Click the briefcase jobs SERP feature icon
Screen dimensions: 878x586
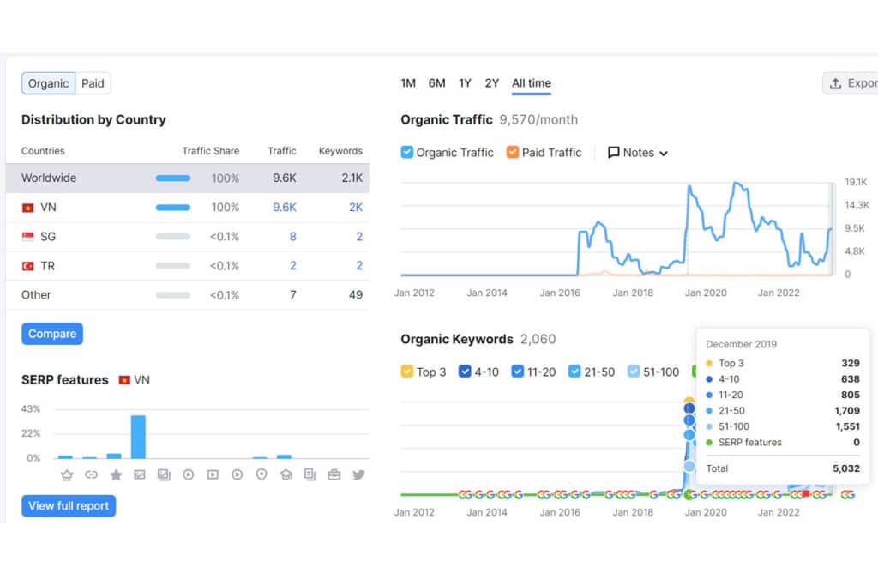pyautogui.click(x=334, y=475)
